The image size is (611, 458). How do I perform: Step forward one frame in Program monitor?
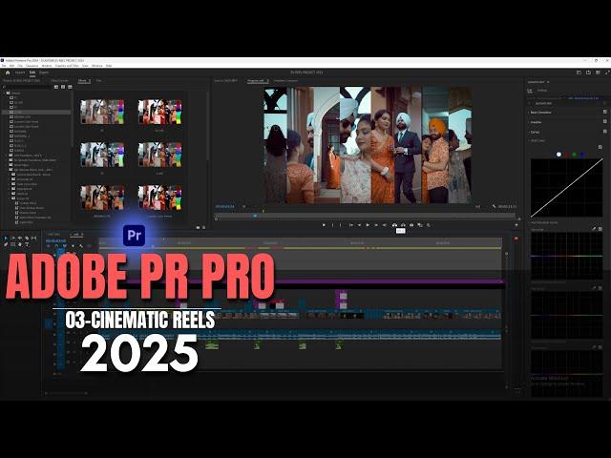click(x=376, y=225)
